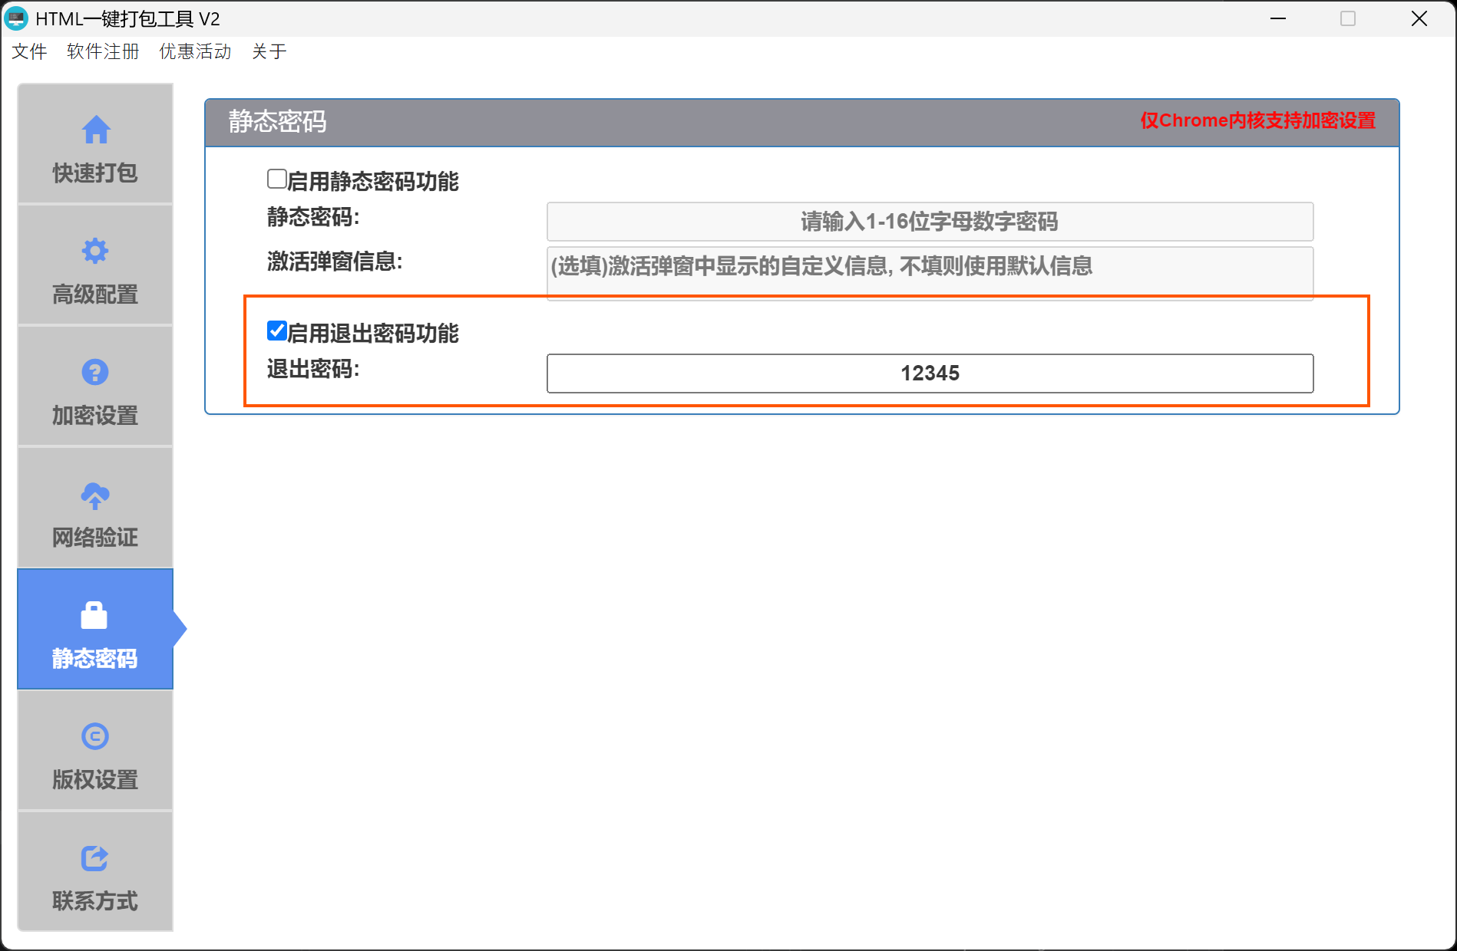Click the share icon for 联系方式
The width and height of the screenshot is (1457, 951).
point(95,857)
